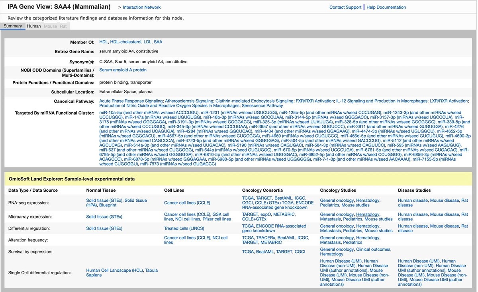The image size is (478, 292).
Task: Open LXR/RXR Activation pathway
Action: coord(449,101)
